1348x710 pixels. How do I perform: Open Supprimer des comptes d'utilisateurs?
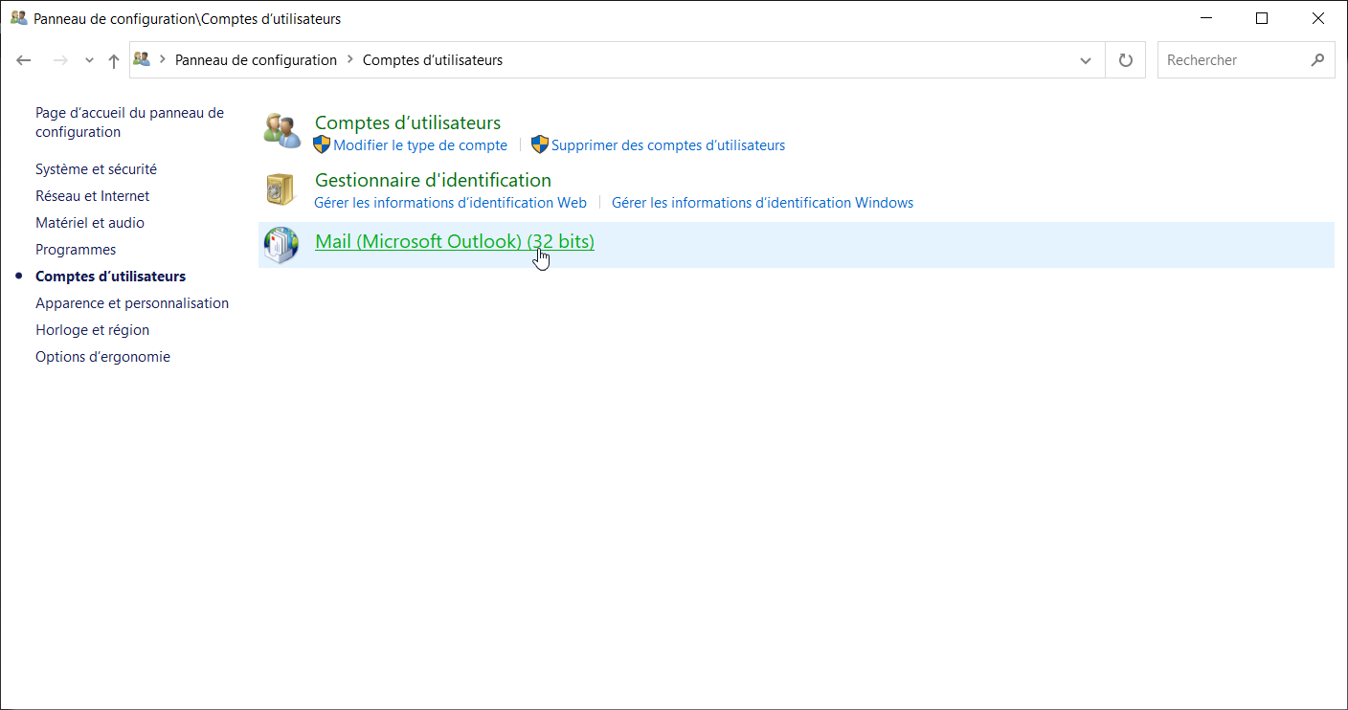click(x=667, y=145)
